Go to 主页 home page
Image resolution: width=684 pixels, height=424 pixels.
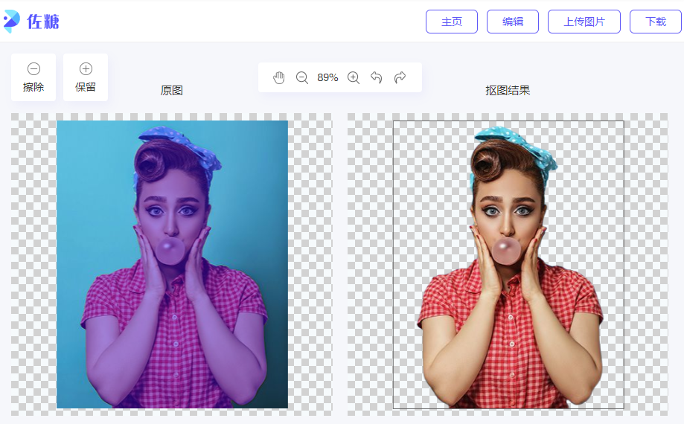(452, 22)
